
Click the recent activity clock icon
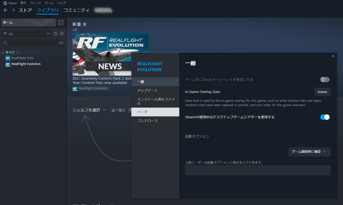pos(56,34)
